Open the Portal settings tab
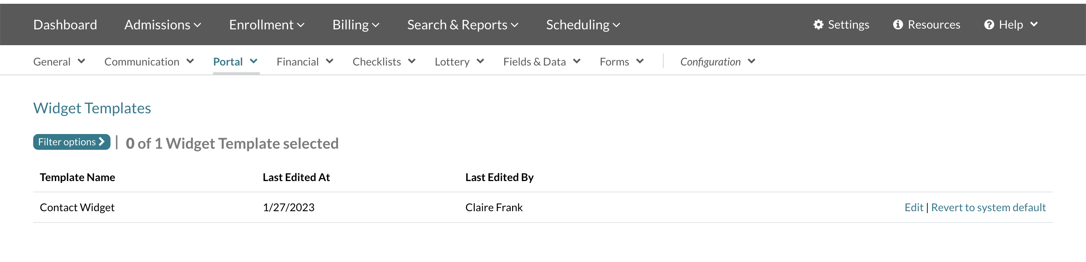Viewport: 1086px width, 262px height. (235, 62)
